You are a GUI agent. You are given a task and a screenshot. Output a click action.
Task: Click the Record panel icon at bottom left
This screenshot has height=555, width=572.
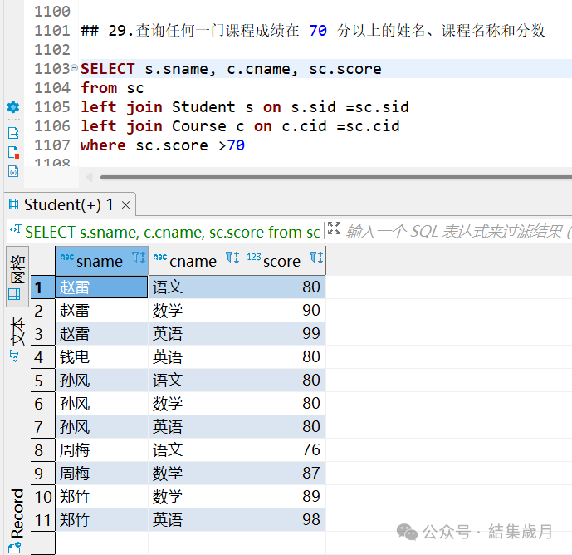click(x=15, y=548)
